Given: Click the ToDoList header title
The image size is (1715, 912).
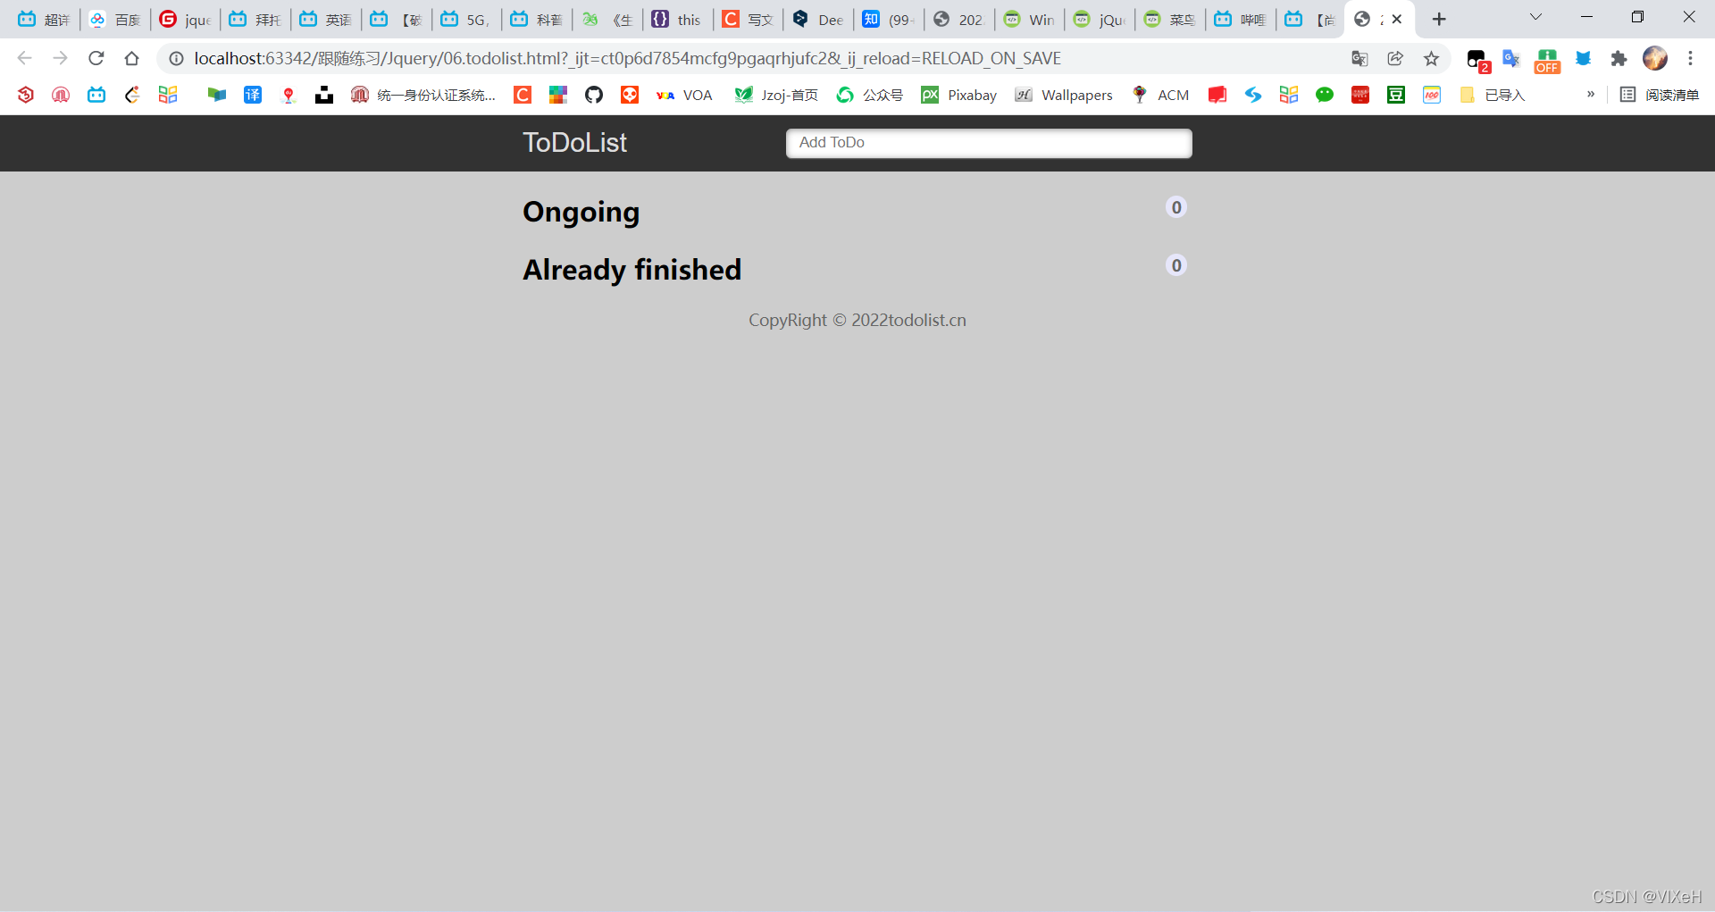Looking at the screenshot, I should (574, 143).
